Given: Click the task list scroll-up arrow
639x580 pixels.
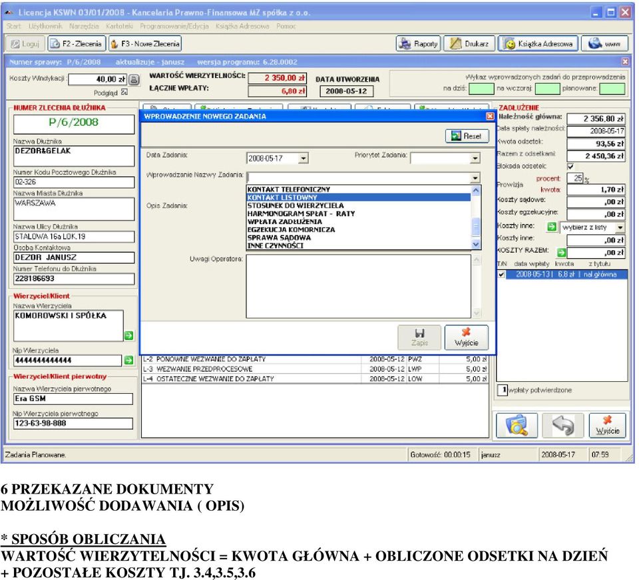Looking at the screenshot, I should click(x=475, y=190).
